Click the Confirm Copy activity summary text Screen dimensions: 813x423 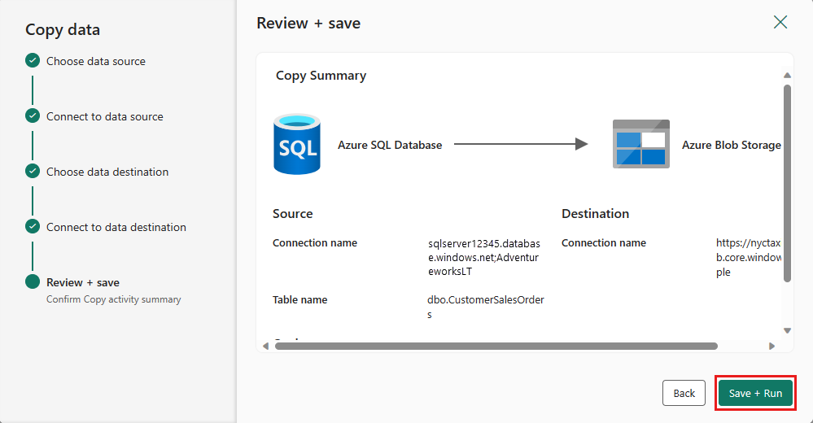pyautogui.click(x=114, y=299)
